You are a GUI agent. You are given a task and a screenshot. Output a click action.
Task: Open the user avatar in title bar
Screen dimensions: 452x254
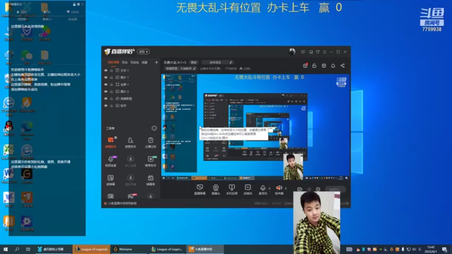292,51
